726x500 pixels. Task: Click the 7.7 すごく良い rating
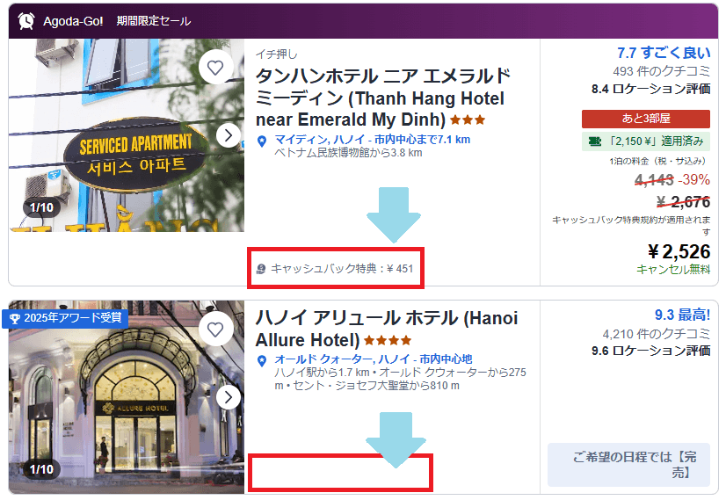[664, 53]
